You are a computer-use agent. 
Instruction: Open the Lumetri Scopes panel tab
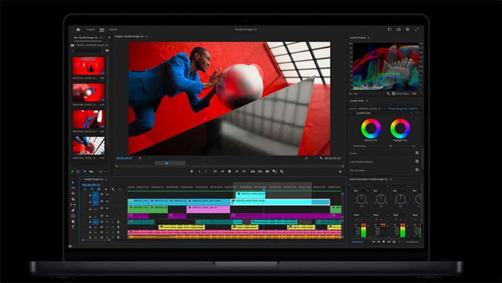(x=358, y=38)
